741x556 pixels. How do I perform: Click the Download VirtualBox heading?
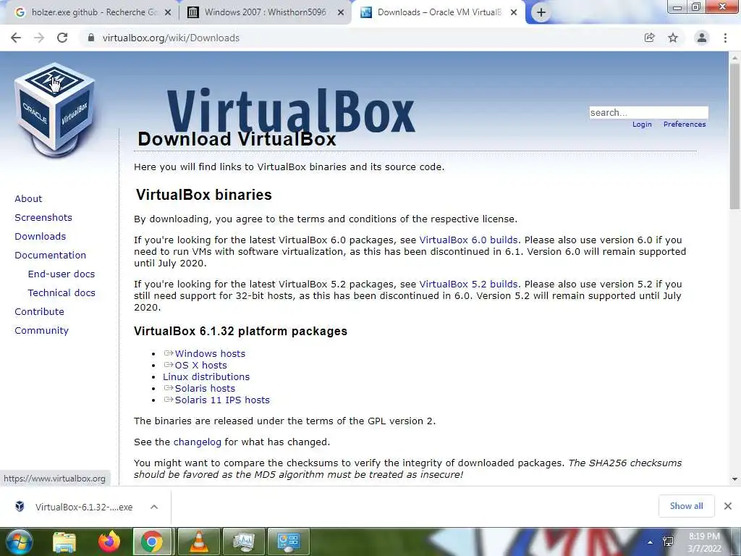coord(237,139)
